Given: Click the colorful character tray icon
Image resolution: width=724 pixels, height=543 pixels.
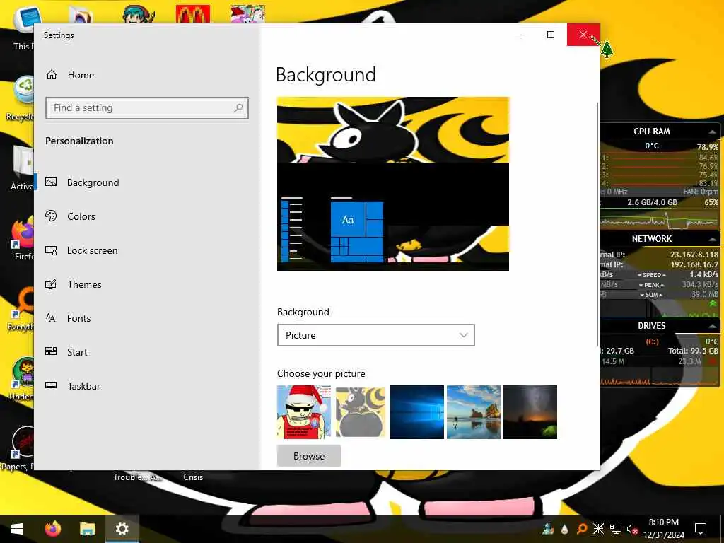Looking at the screenshot, I should pos(548,529).
